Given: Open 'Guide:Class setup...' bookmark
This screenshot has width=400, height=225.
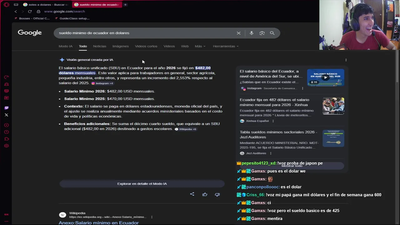Looking at the screenshot, I should click(x=72, y=18).
